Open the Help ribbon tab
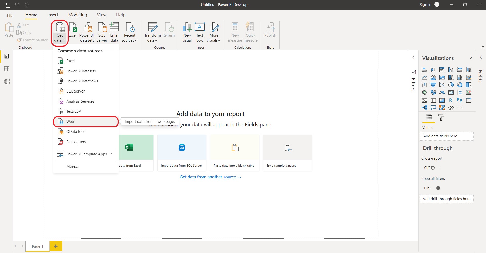The height and width of the screenshot is (253, 486). click(121, 15)
